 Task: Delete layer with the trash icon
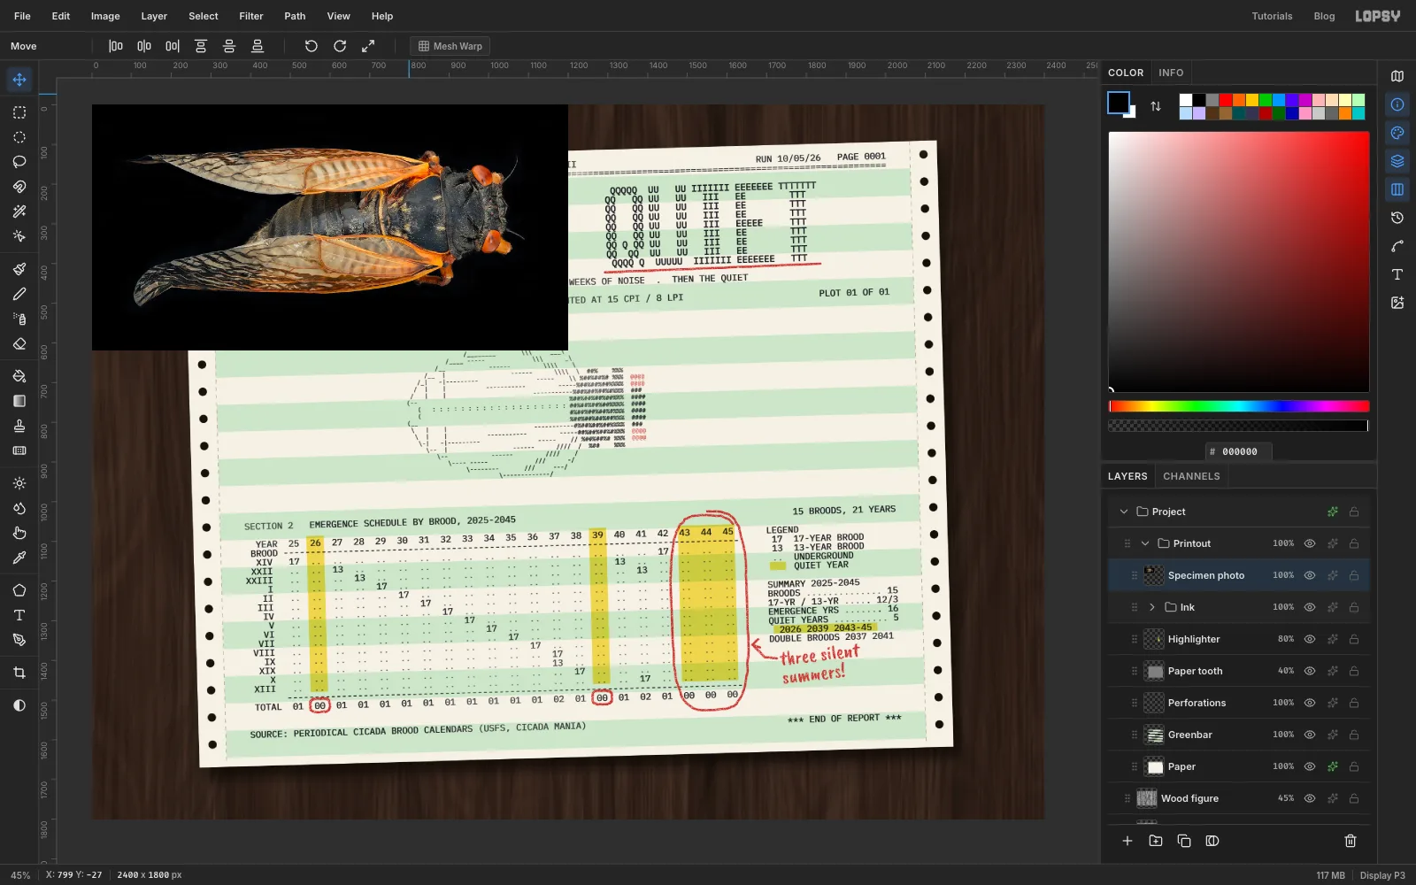point(1351,841)
